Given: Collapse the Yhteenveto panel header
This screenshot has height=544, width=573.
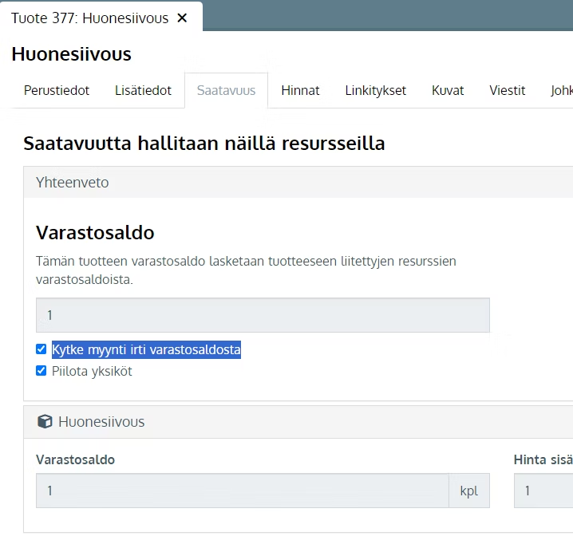Looking at the screenshot, I should [x=298, y=183].
